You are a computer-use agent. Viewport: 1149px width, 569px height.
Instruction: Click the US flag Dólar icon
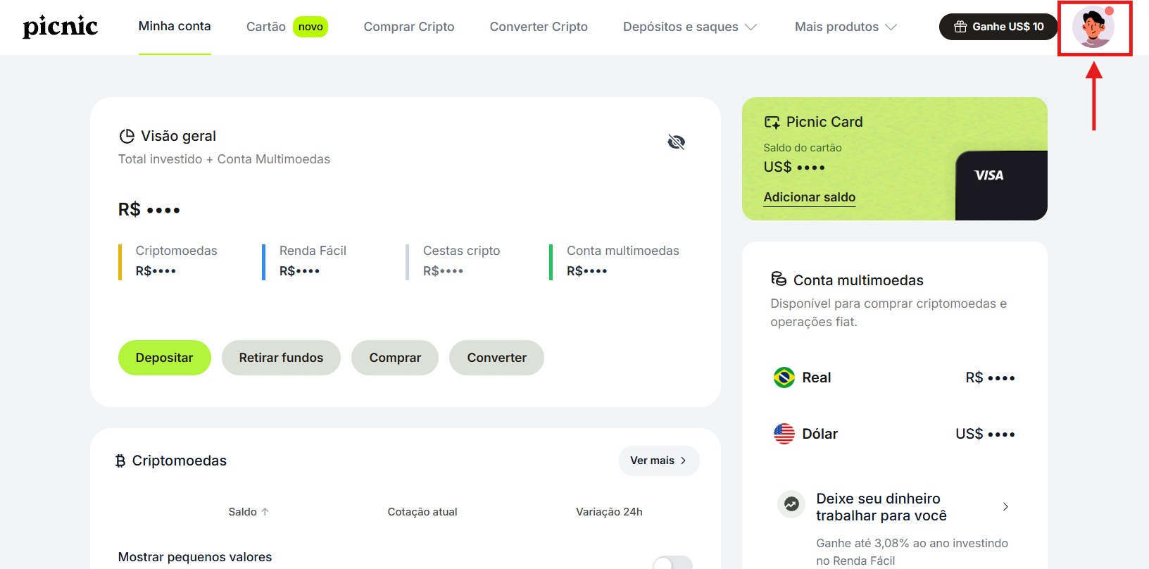[784, 434]
